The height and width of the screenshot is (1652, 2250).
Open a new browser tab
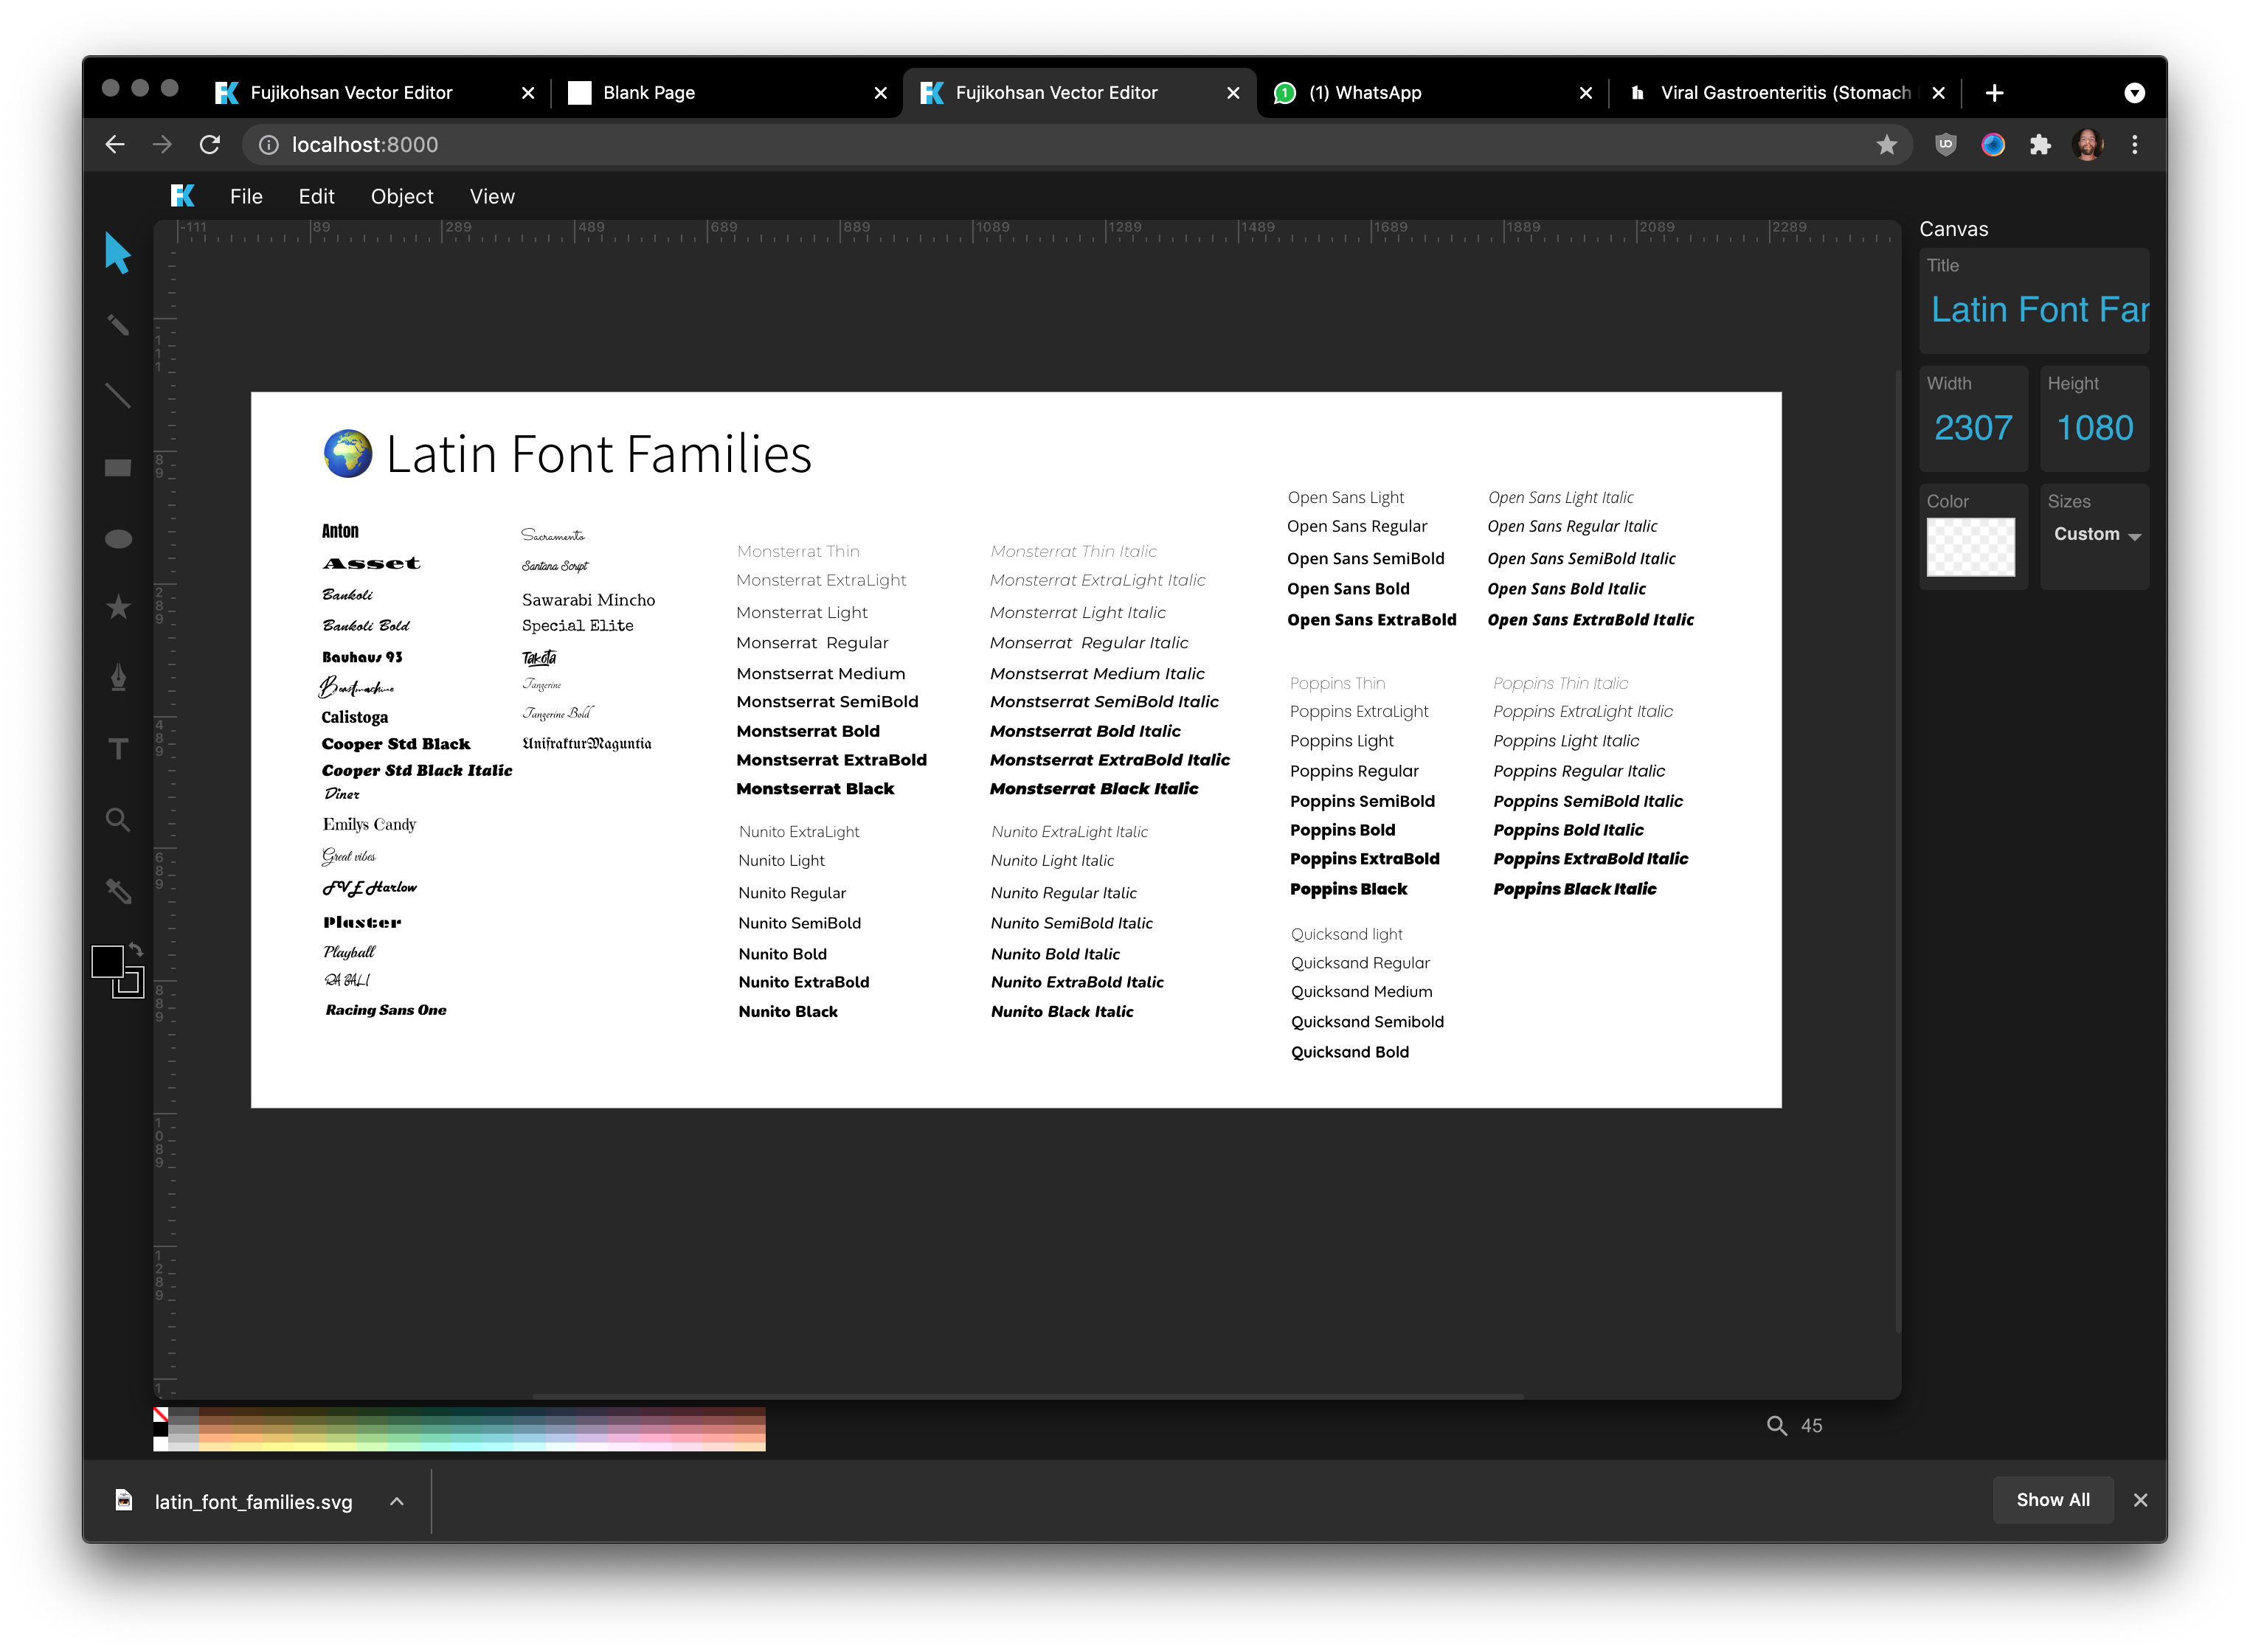tap(1994, 93)
